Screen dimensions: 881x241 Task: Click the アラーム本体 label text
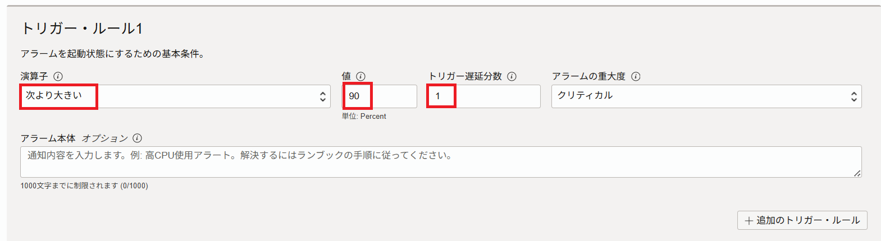click(x=48, y=138)
